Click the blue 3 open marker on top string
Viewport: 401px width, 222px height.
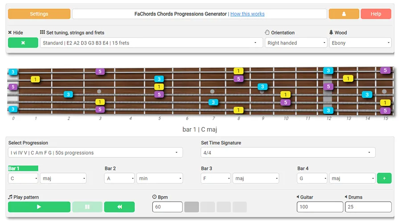pos(13,72)
